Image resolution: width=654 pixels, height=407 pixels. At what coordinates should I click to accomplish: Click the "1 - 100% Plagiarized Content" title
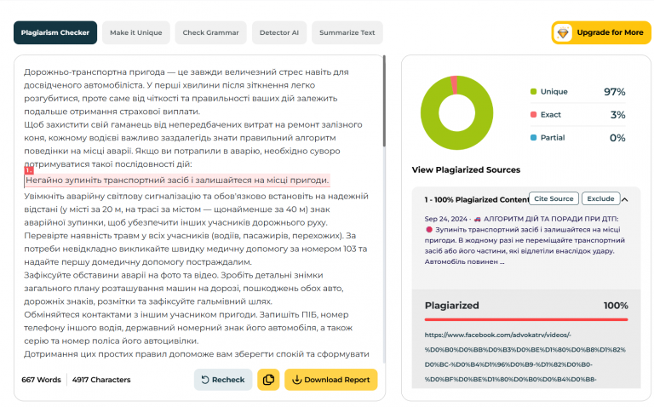(476, 200)
